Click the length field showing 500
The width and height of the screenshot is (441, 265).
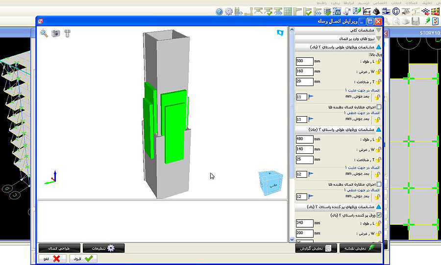click(304, 61)
